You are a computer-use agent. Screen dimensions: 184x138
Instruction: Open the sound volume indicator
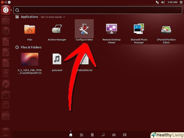(163, 2)
